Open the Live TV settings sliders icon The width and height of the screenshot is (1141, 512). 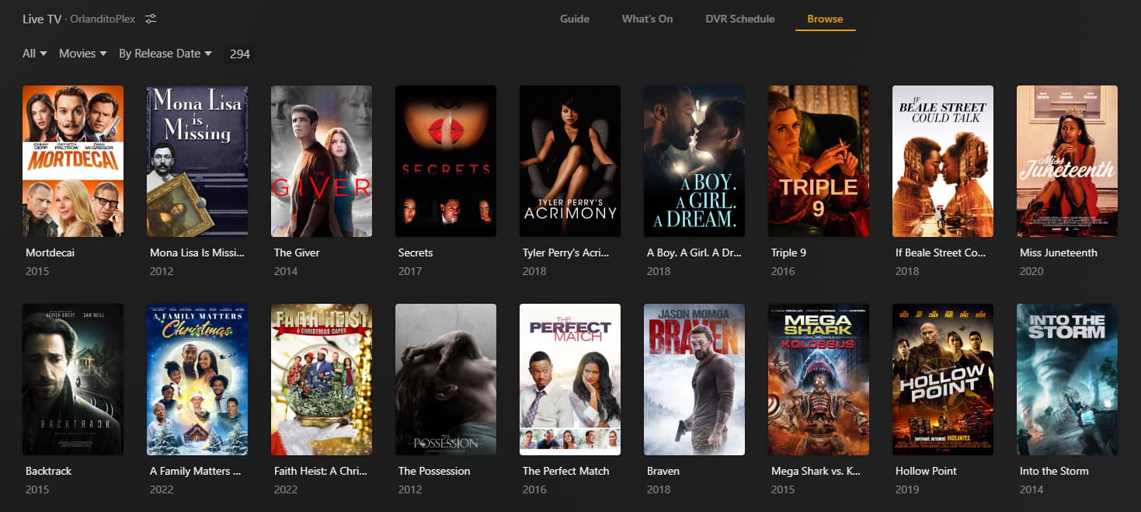pos(151,19)
